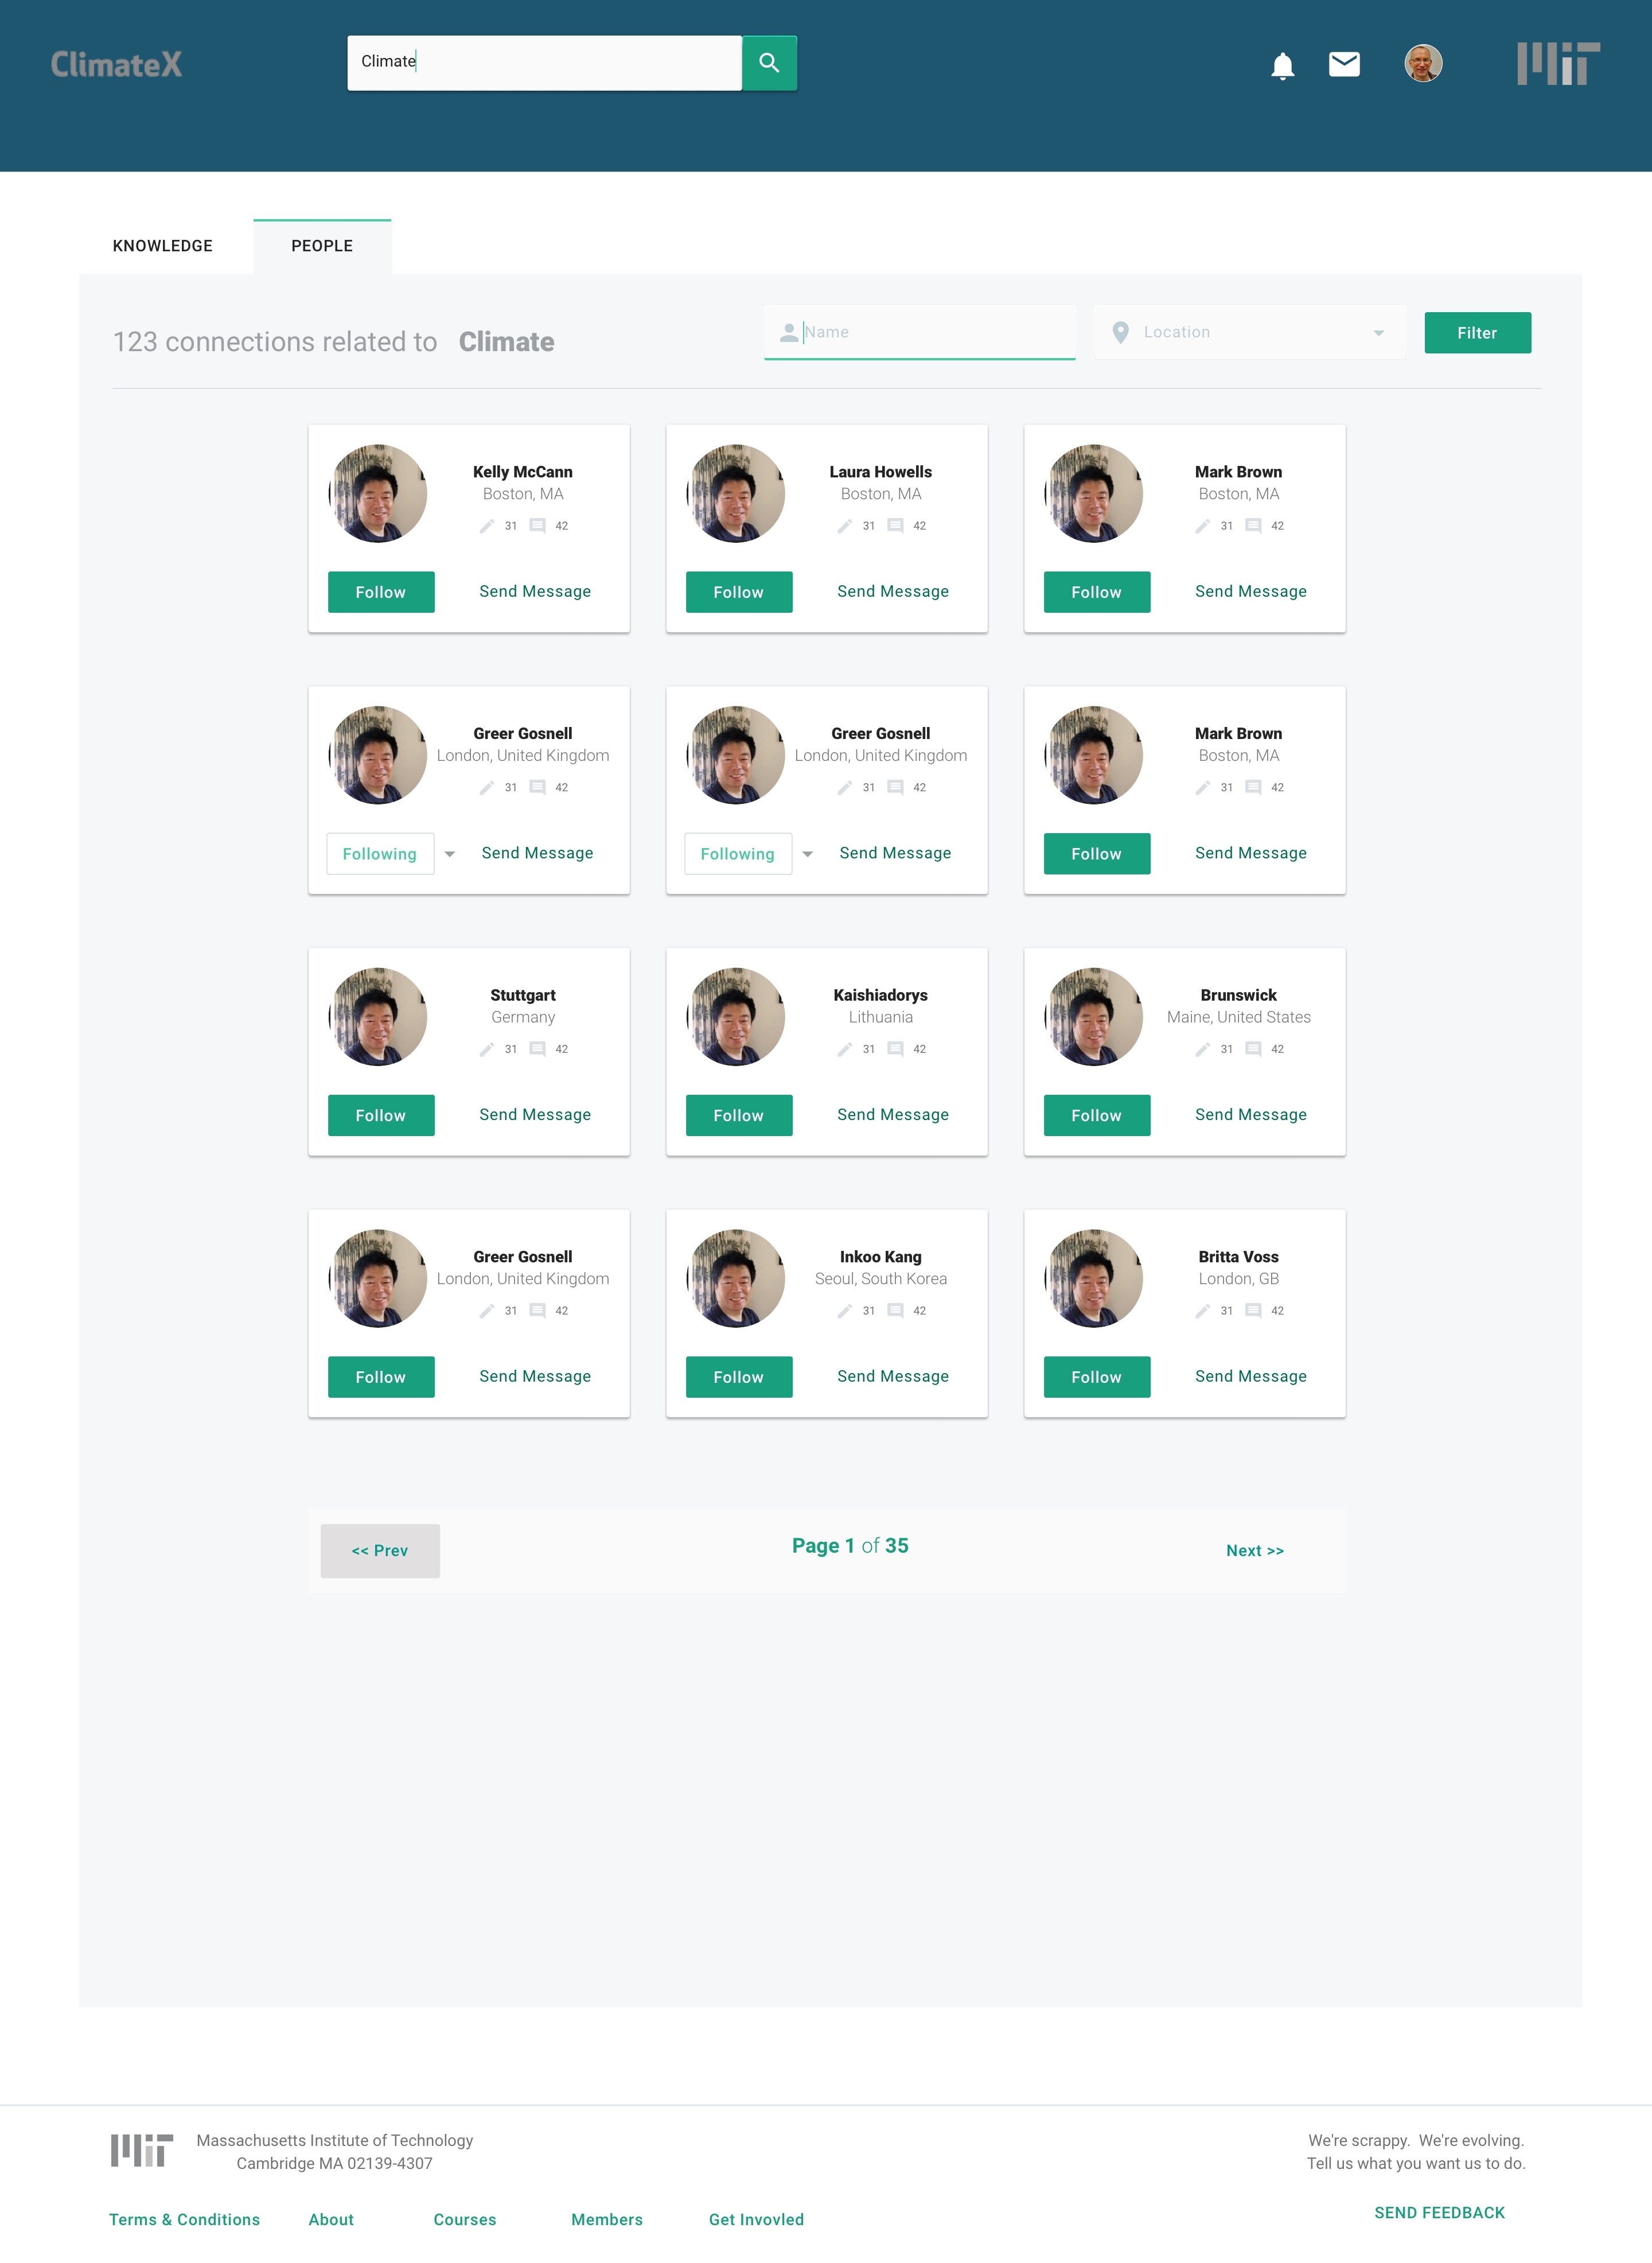Viewport: 1652px width, 2263px height.
Task: Click the ClimateX logo
Action: click(x=117, y=64)
